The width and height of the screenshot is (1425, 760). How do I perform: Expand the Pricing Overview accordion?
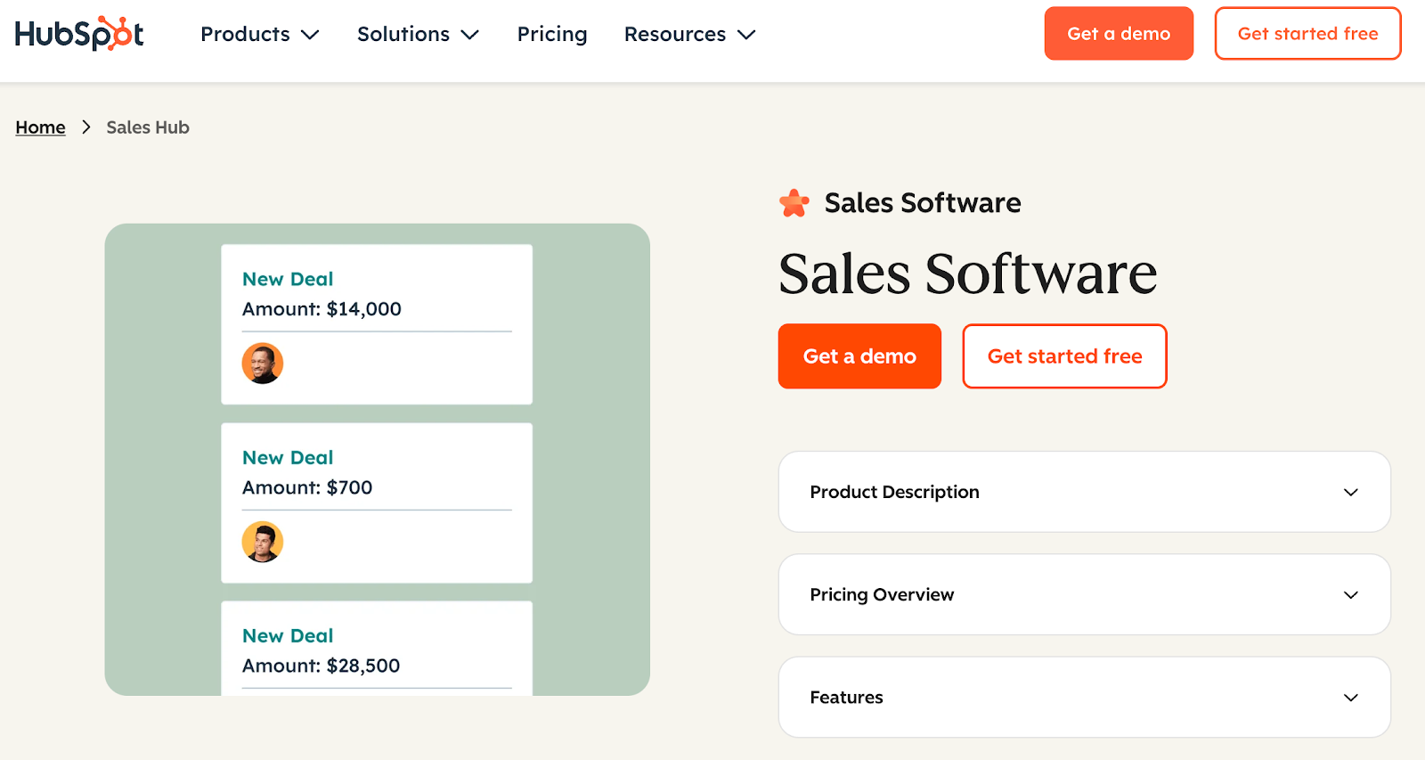click(1084, 594)
